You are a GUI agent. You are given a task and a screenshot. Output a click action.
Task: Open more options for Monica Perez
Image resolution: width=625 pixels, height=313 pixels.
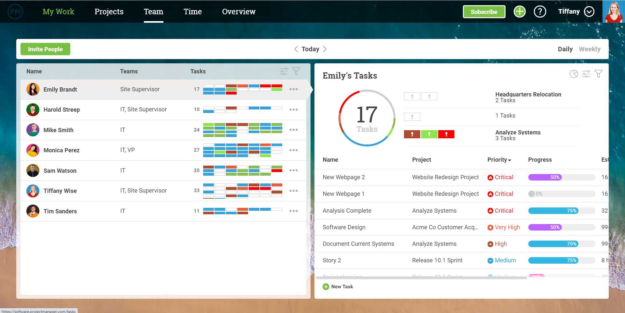coord(294,150)
